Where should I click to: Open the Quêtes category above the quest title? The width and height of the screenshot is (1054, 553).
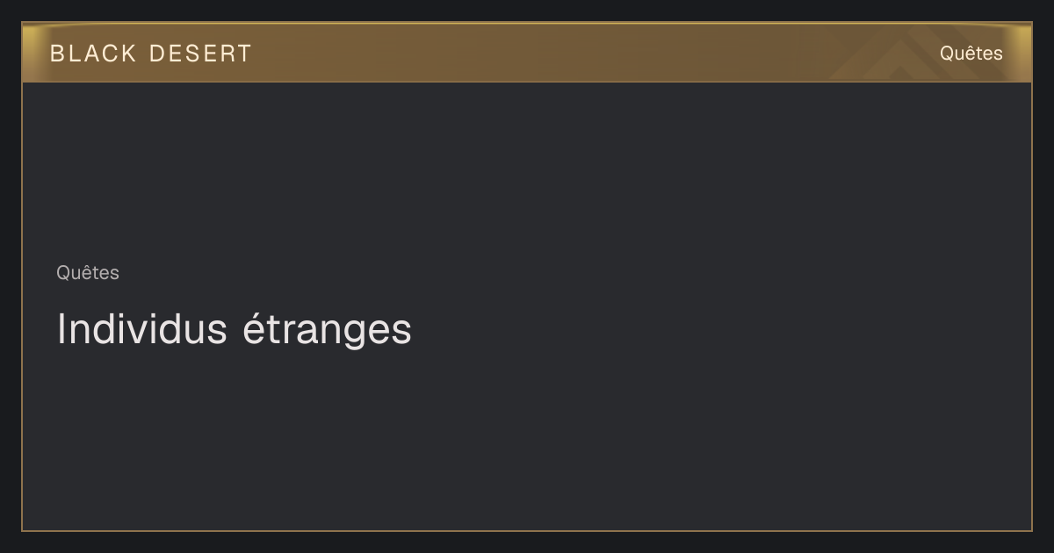pos(88,273)
